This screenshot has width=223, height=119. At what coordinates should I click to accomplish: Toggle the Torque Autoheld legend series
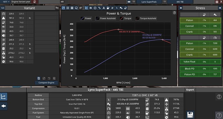[x=146, y=18]
